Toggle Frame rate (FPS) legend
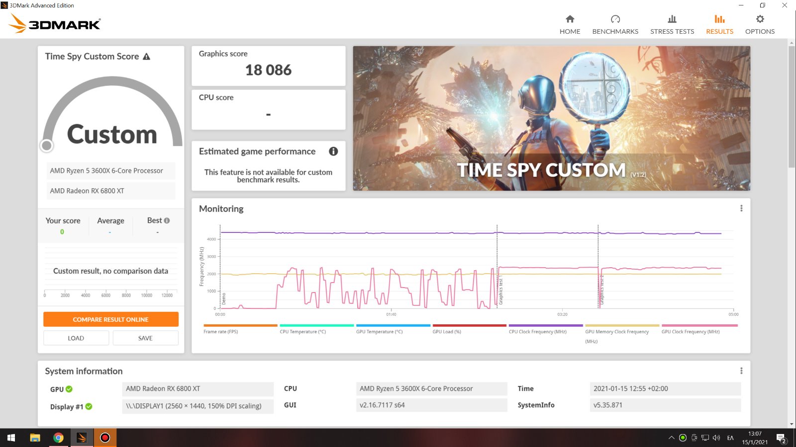The height and width of the screenshot is (447, 796). [x=240, y=329]
